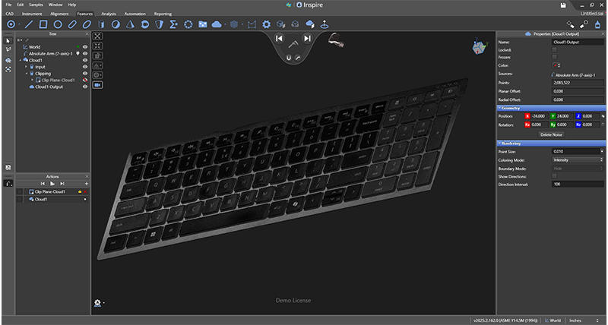
Task: Collapse the Geometry section header
Action: [551, 108]
